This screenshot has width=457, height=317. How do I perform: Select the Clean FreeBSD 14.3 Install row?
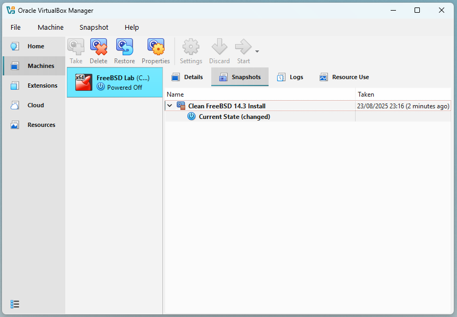click(x=308, y=106)
